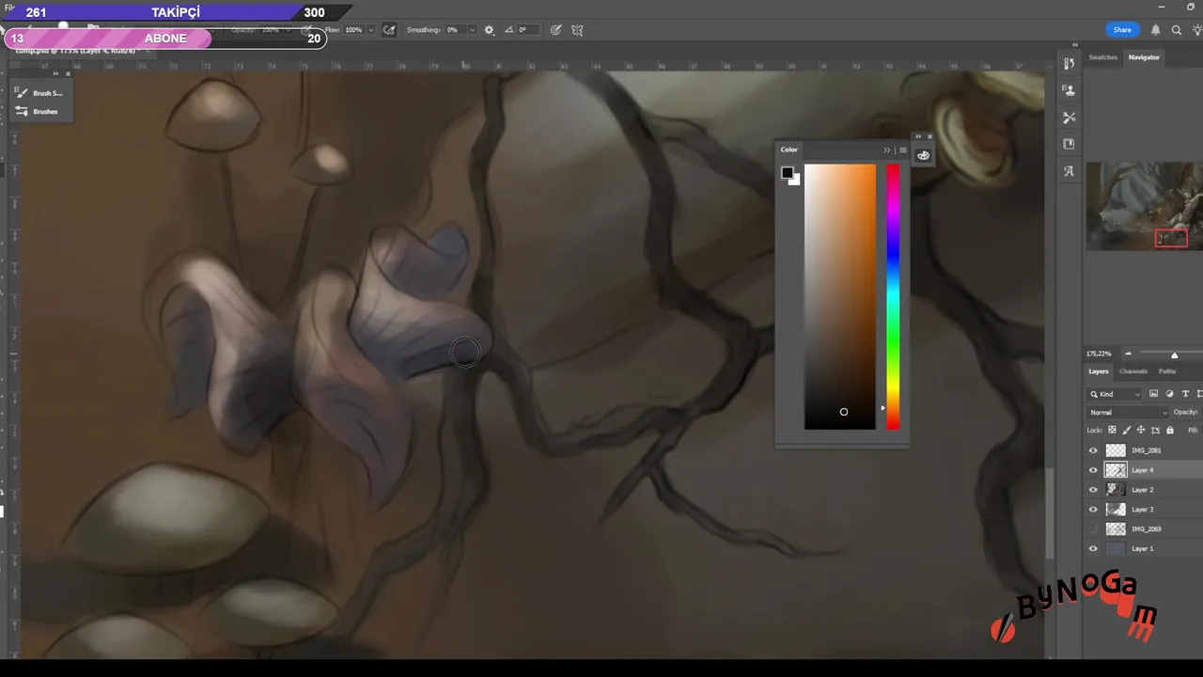Open the smoothing options gear
Image resolution: width=1203 pixels, height=677 pixels.
pos(489,30)
